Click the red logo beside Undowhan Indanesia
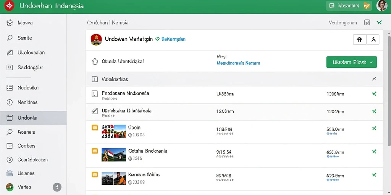This screenshot has height=195, width=391. click(x=9, y=5)
